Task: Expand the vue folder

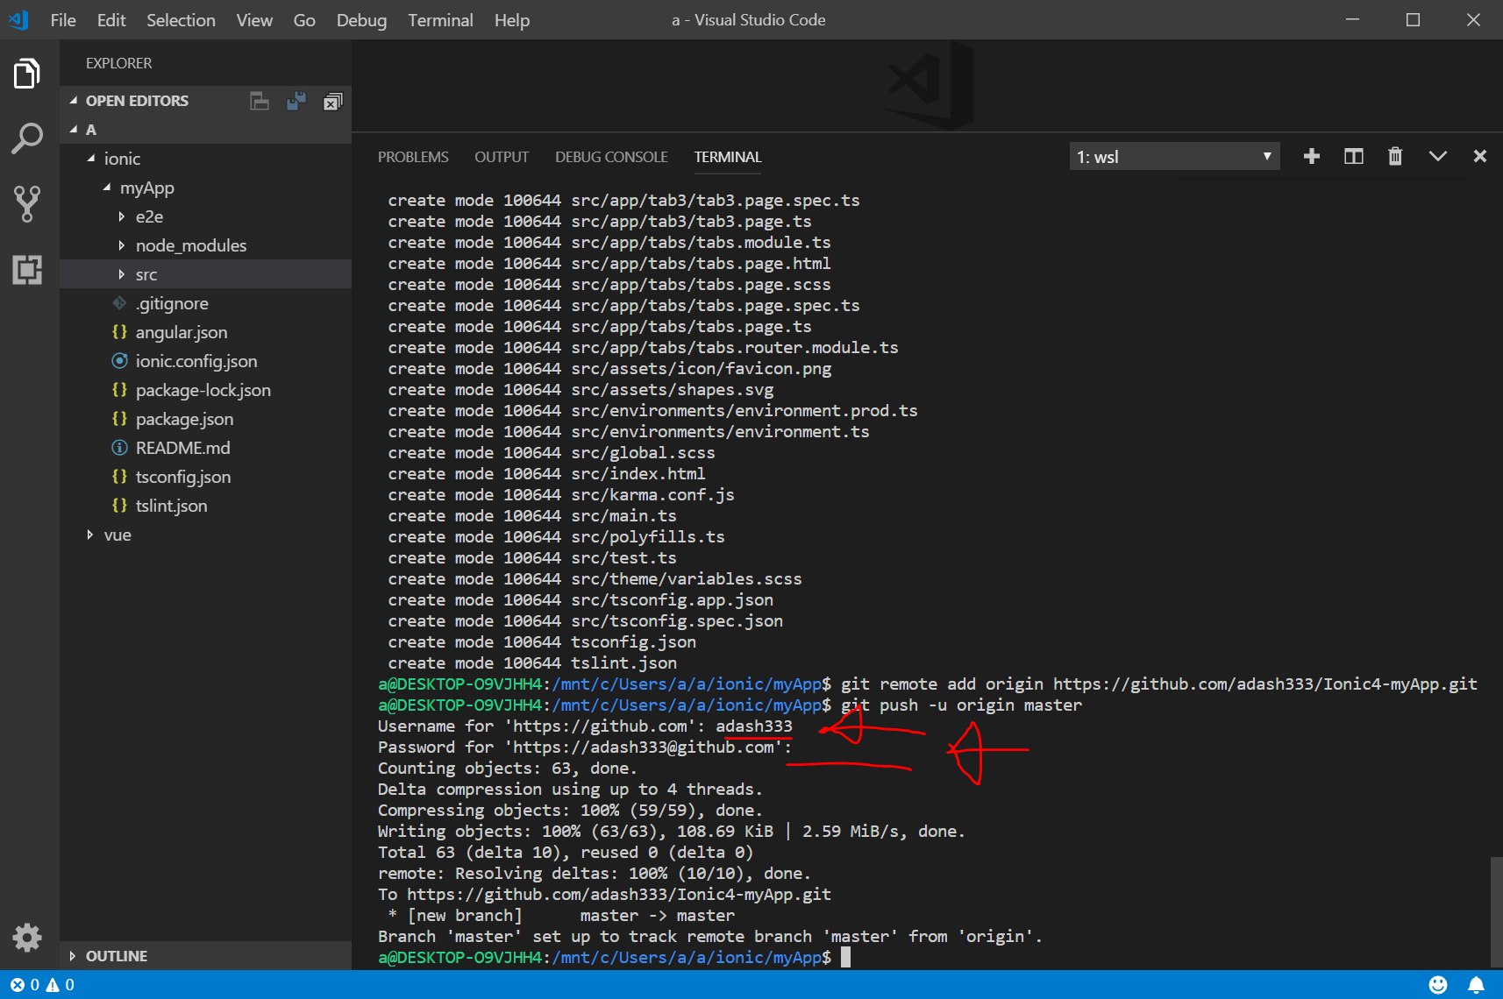Action: click(x=117, y=535)
